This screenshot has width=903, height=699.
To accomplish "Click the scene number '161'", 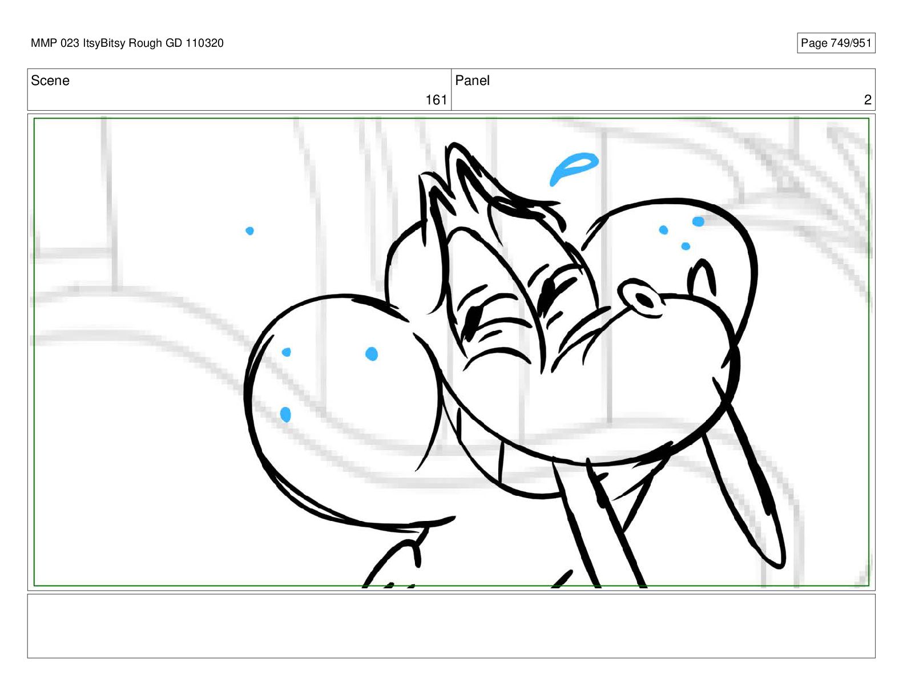I will (436, 100).
